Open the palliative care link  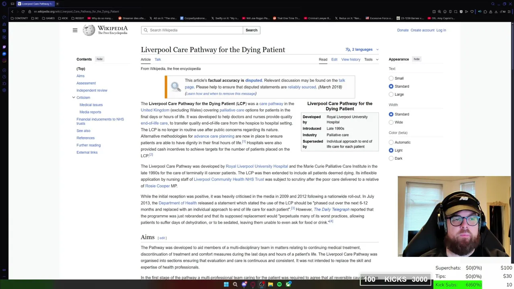point(232,110)
